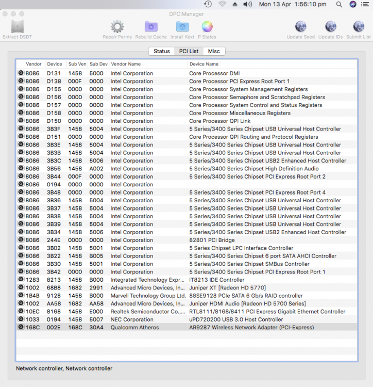Open the P States color wheel tool
This screenshot has width=373, height=387.
tap(207, 27)
